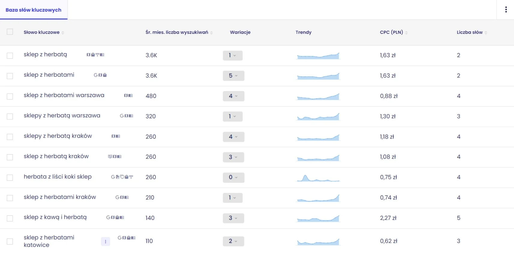
Task: Click the three-dot icon beside 'sklep z herbatami katowice'
Action: click(105, 241)
